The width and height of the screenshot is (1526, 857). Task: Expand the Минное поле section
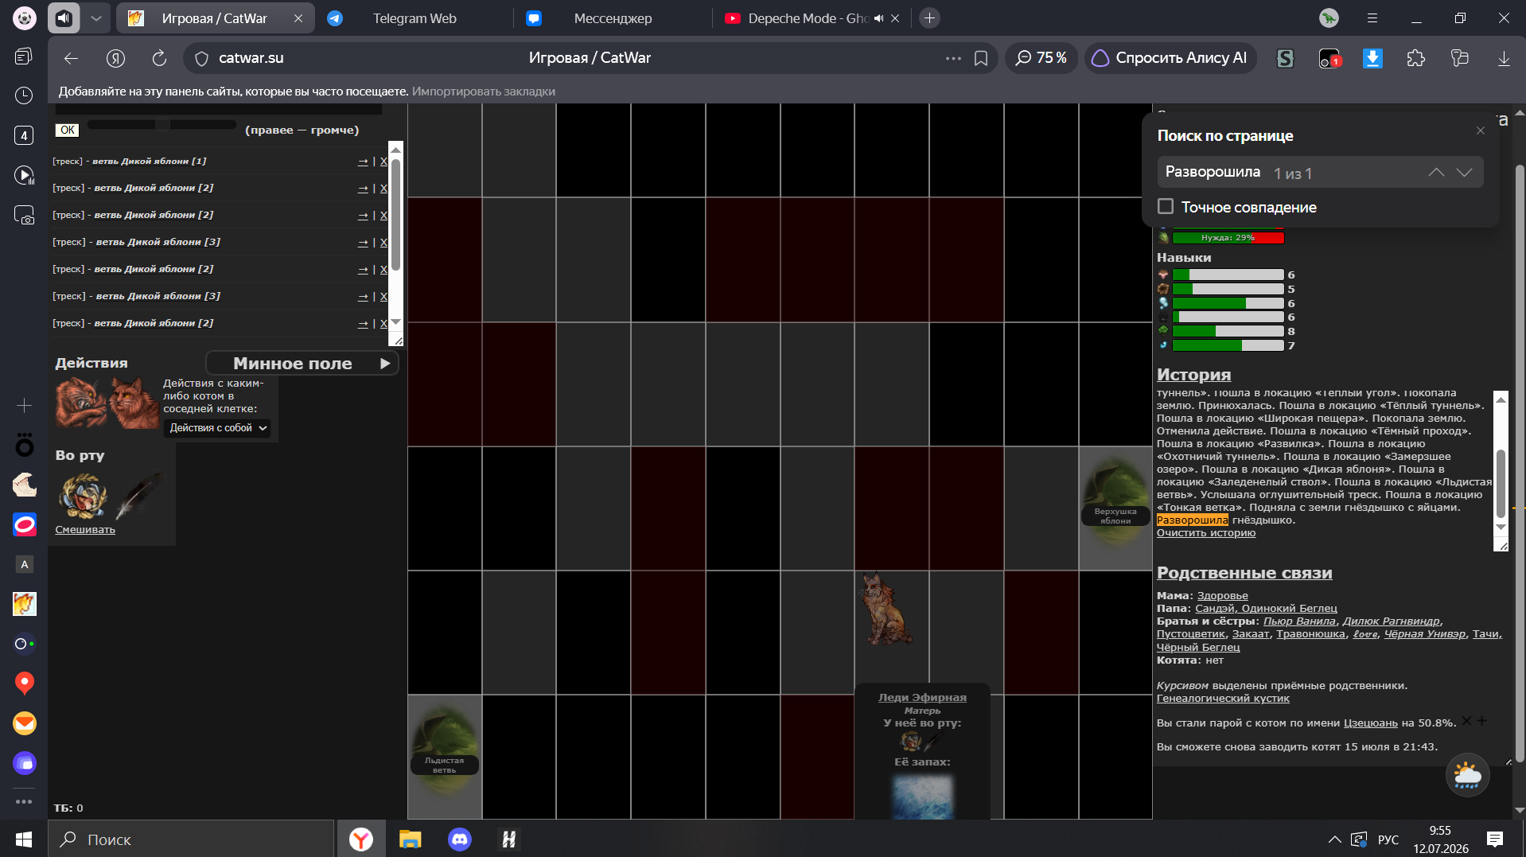302,364
